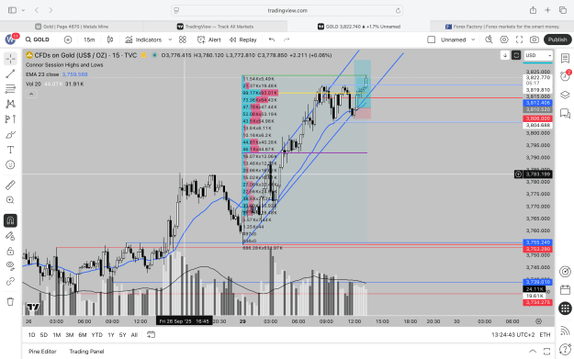Open the apps grid button in right sidebar

coord(565,309)
